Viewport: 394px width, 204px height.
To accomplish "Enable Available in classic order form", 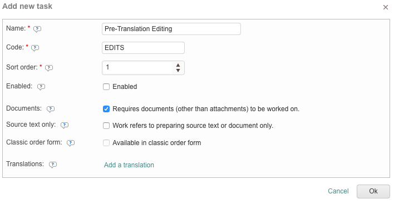I will (x=106, y=143).
